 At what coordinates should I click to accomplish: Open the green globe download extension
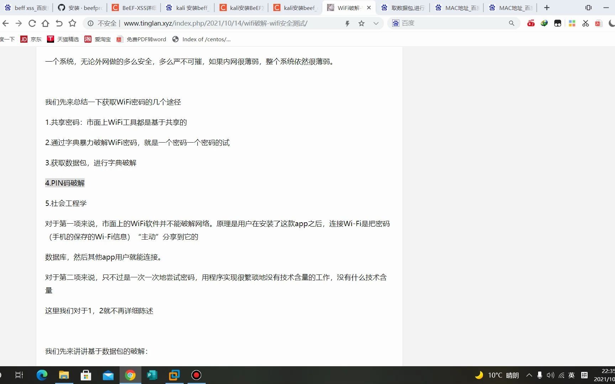(x=544, y=23)
